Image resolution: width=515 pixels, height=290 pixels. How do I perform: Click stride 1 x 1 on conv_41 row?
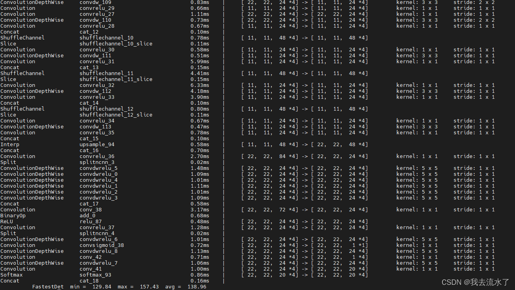click(474, 269)
